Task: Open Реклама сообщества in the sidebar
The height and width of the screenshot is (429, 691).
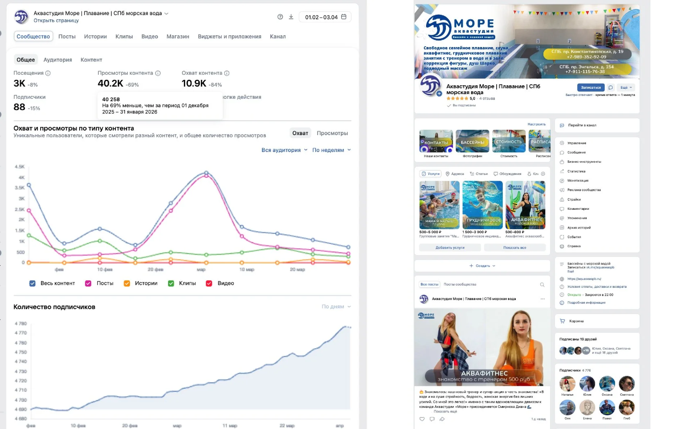Action: point(584,190)
